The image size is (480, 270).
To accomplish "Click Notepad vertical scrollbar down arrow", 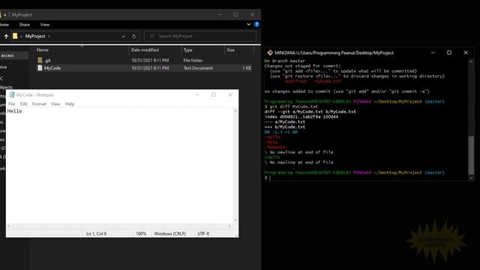I will pyautogui.click(x=235, y=220).
